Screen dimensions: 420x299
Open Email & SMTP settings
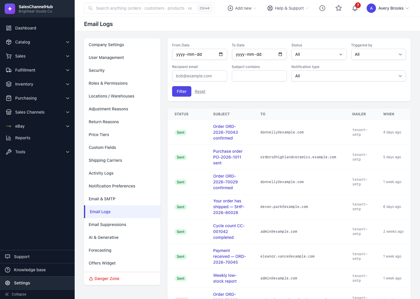pos(122,199)
